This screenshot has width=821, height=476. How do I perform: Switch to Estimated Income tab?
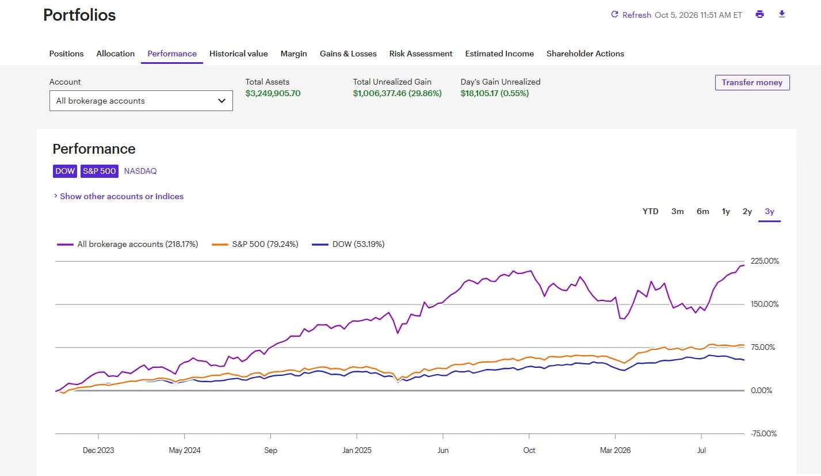499,54
